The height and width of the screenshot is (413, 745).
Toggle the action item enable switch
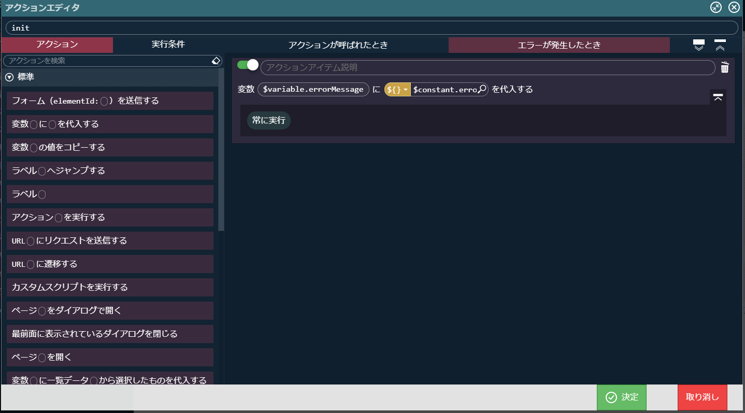click(248, 65)
